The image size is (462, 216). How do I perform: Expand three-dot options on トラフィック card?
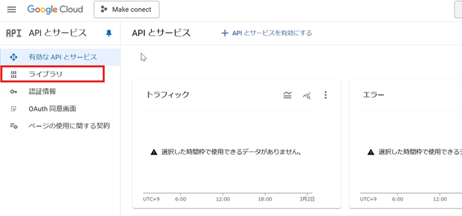326,95
